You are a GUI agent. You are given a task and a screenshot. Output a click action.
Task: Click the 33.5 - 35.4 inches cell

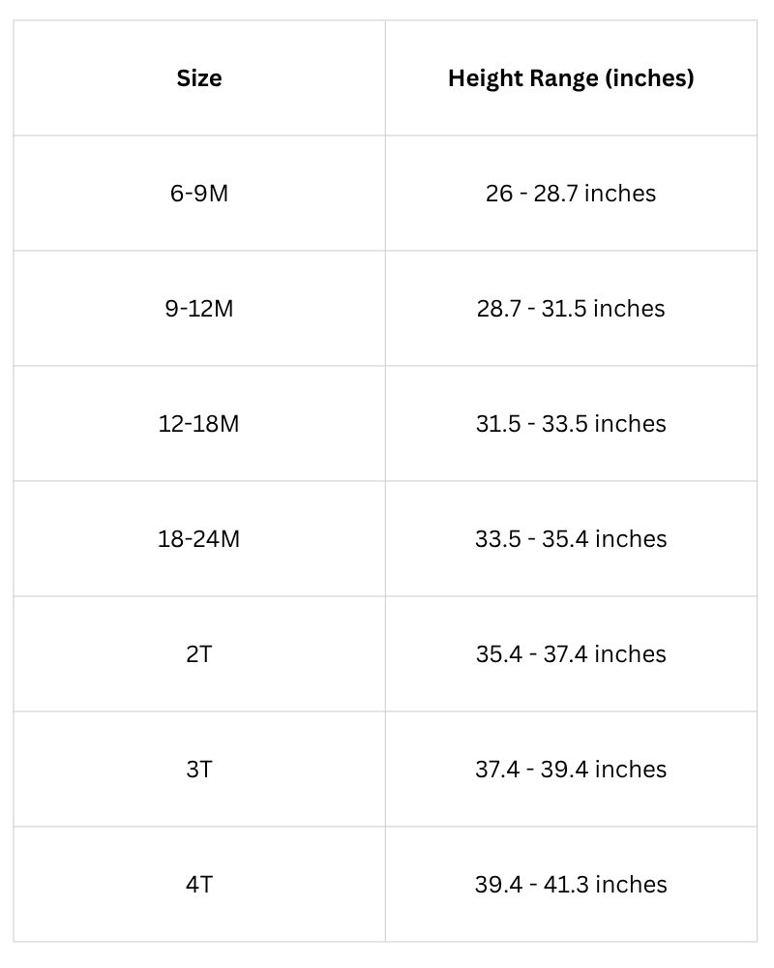(571, 539)
